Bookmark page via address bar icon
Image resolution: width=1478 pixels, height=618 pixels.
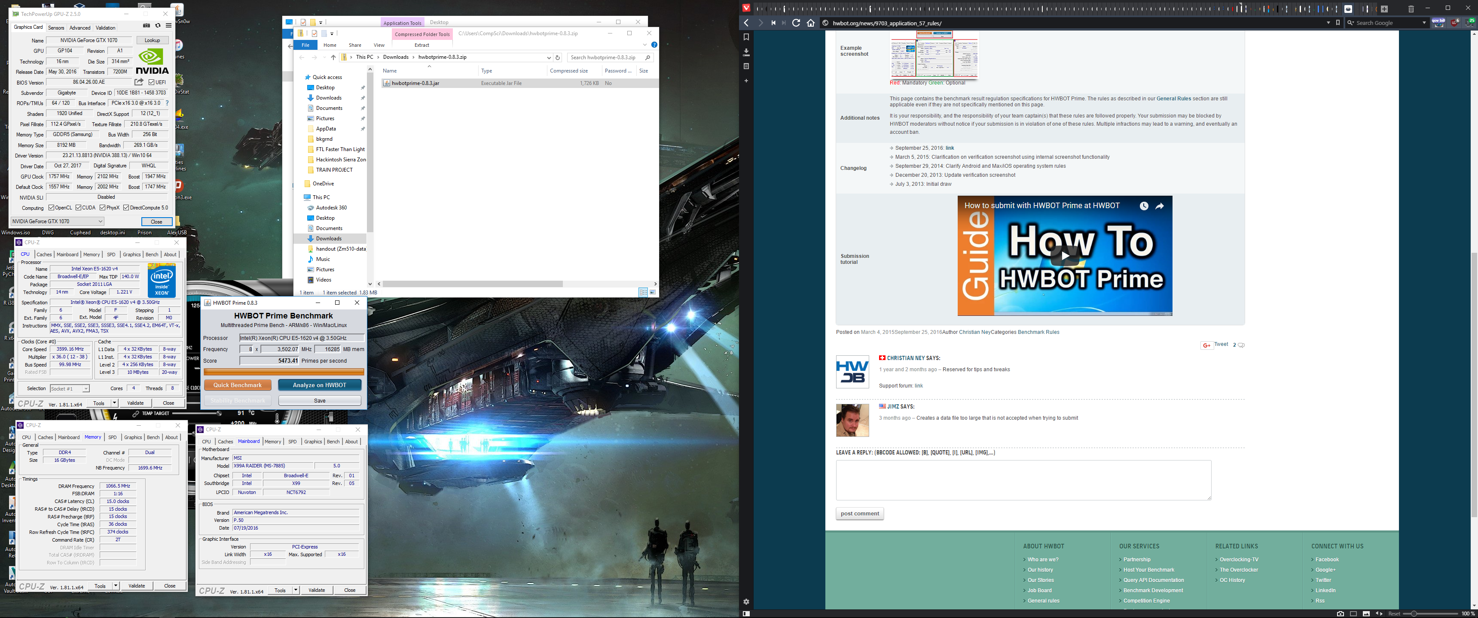tap(1338, 23)
